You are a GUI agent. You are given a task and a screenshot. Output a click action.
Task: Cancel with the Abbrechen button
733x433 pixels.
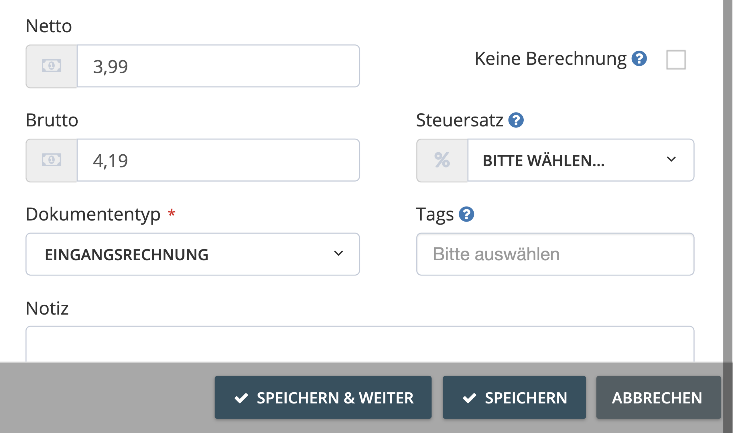pos(659,397)
